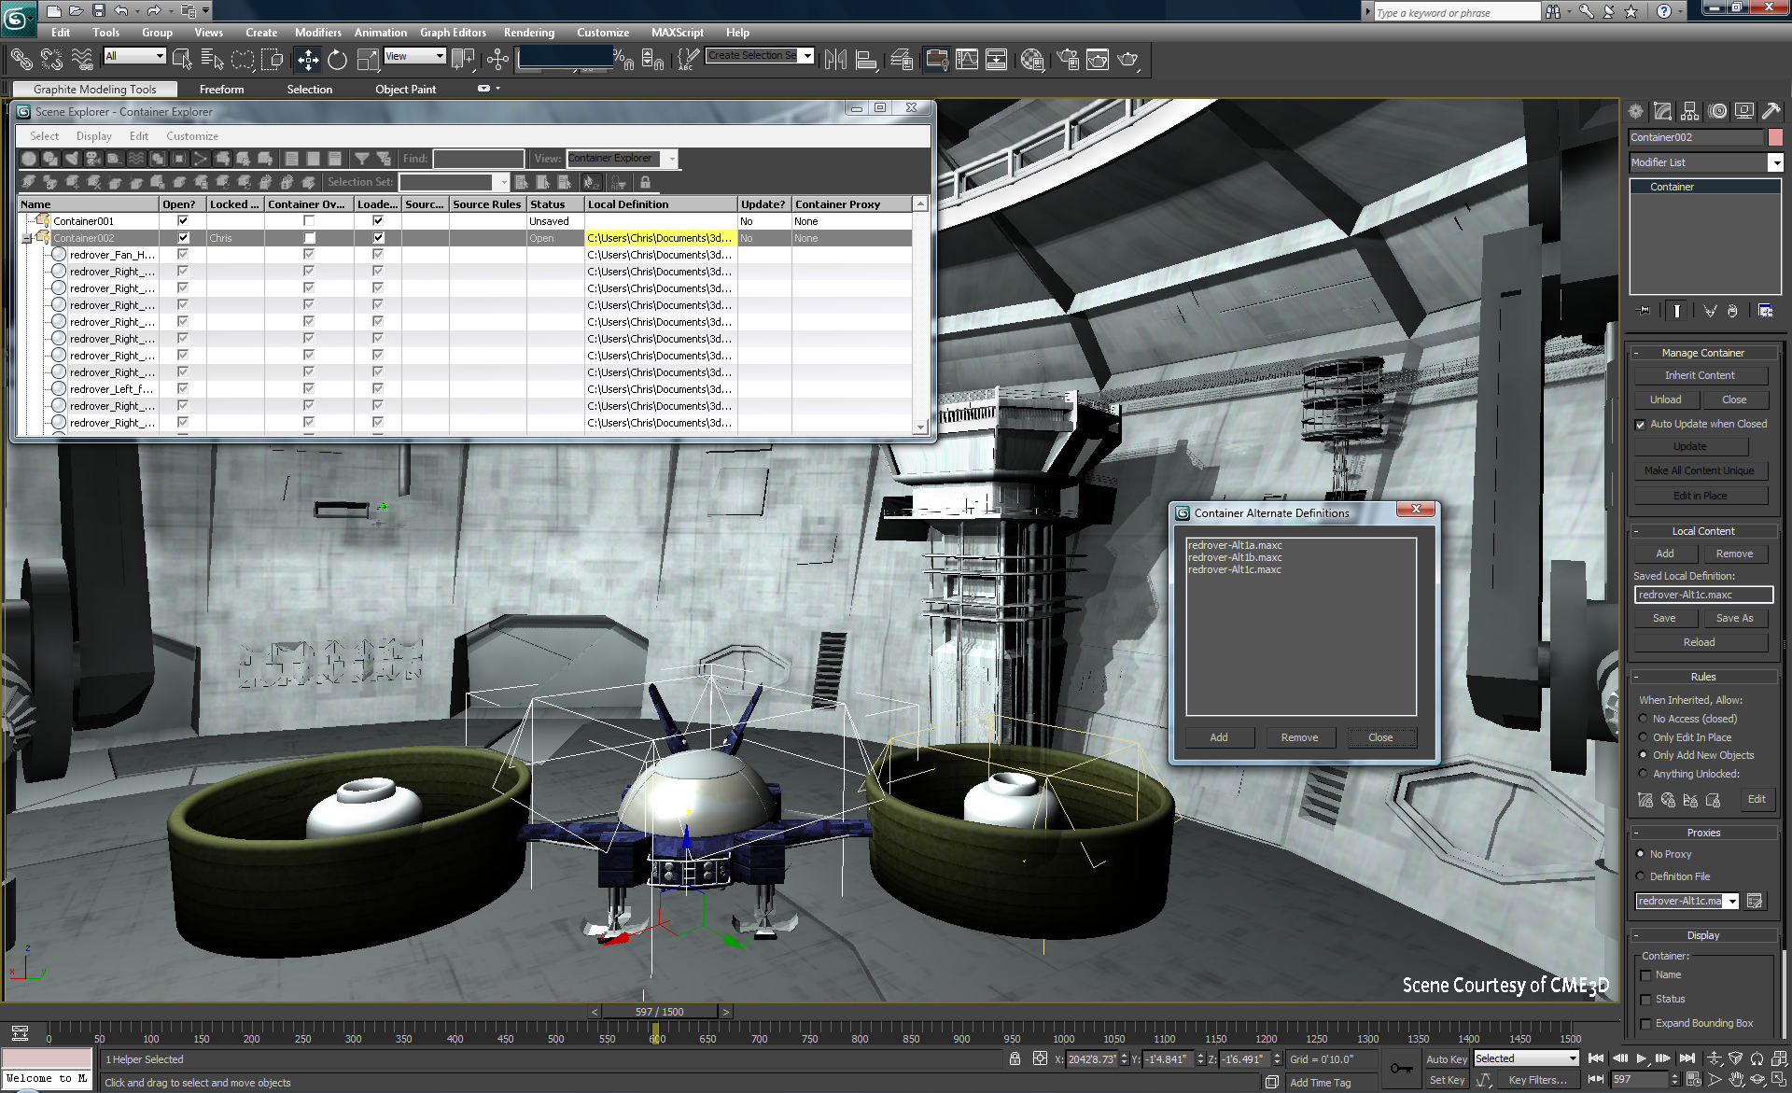Click the Container002 color swatch
Viewport: 1792px width, 1093px height.
tap(1774, 136)
